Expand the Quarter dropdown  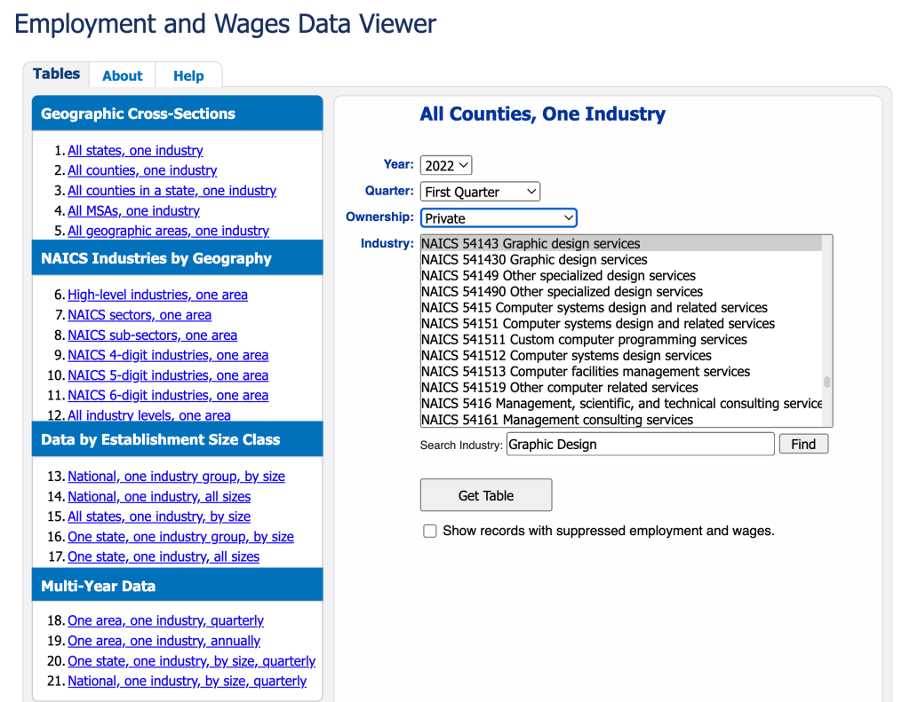point(480,192)
